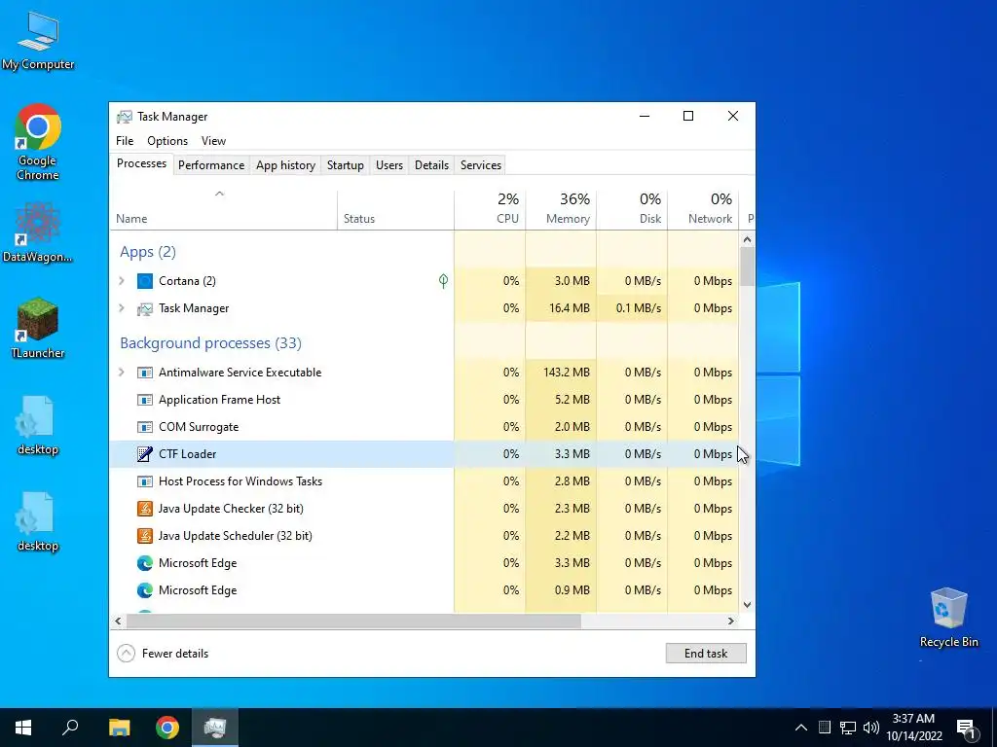Click the horizontal scrollbar left arrow
Viewport: 997px width, 747px height.
pos(118,622)
